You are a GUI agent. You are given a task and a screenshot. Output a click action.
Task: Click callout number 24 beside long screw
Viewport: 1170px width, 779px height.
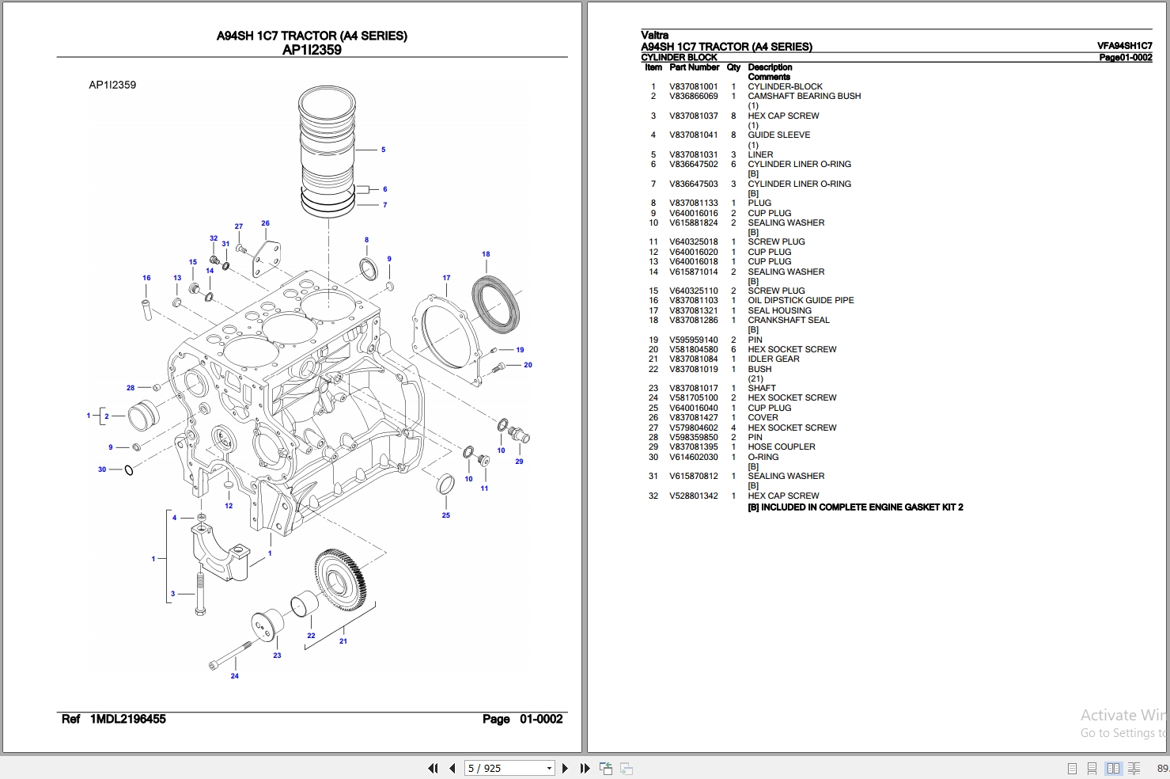point(234,676)
